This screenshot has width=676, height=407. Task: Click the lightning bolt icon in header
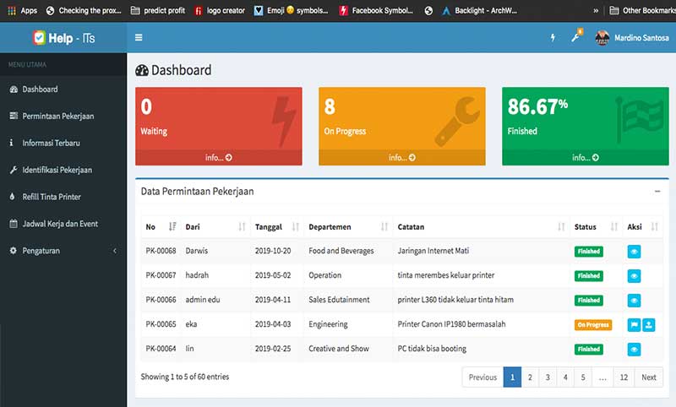point(553,37)
